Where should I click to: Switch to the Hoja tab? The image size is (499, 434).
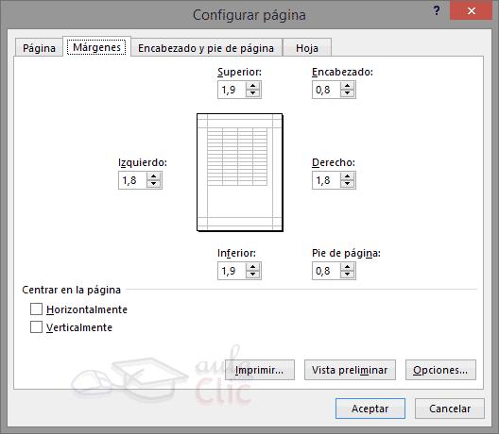307,48
